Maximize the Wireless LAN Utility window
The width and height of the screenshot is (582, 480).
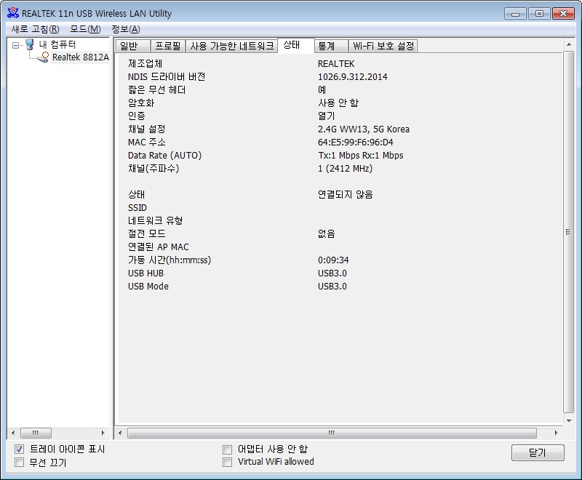click(x=539, y=14)
